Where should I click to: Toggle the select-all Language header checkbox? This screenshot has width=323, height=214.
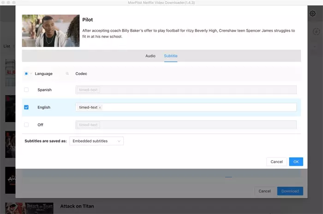pos(26,74)
